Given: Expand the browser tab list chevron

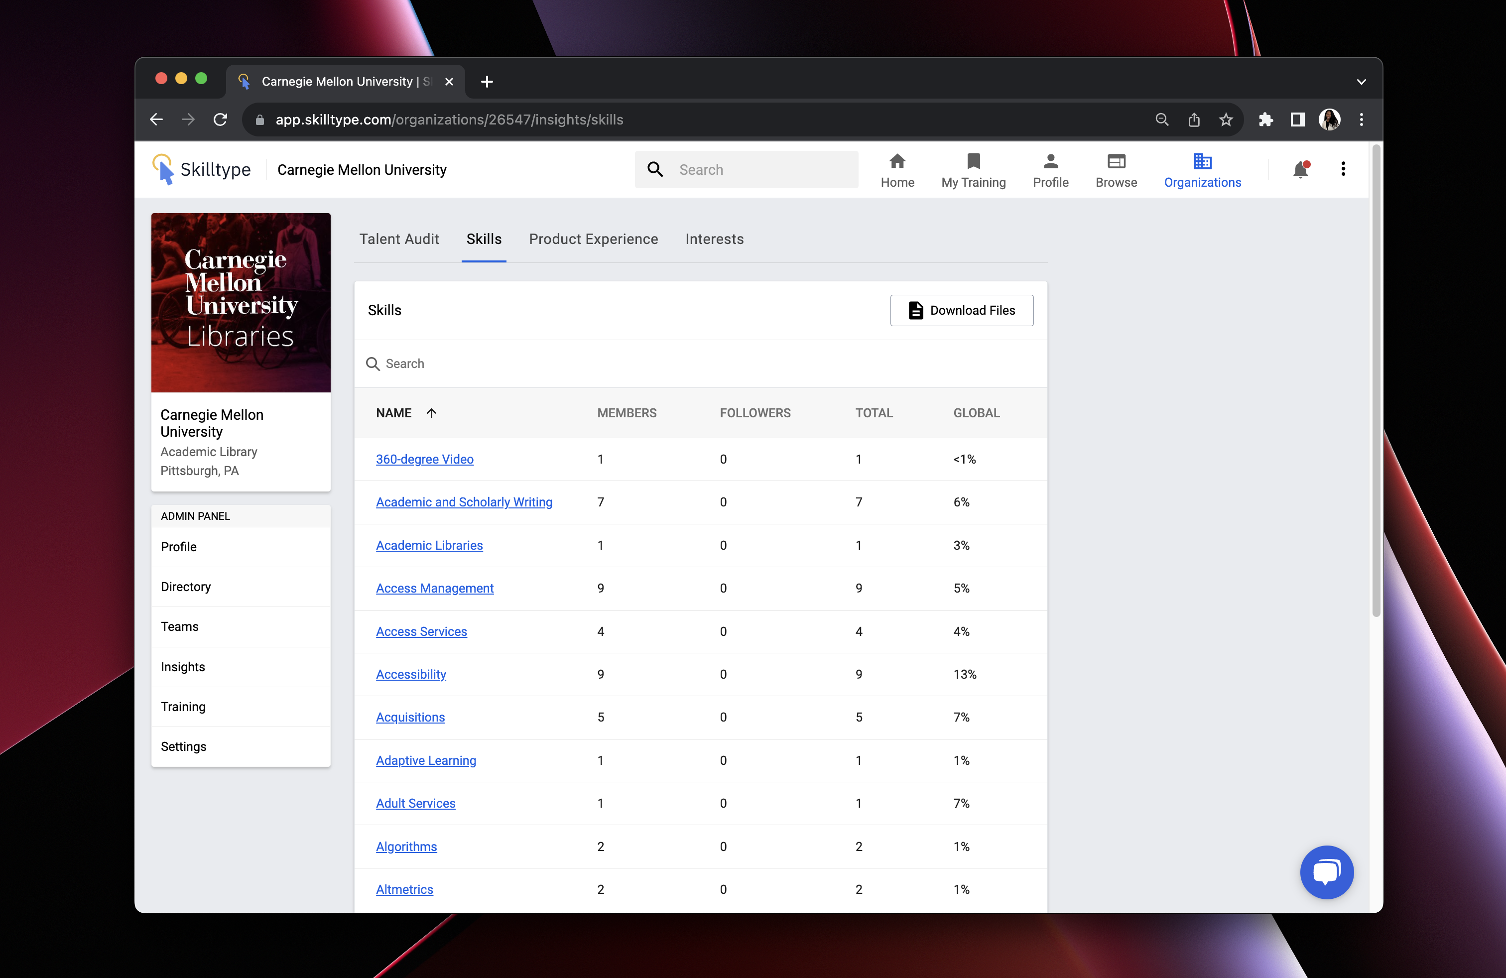Looking at the screenshot, I should point(1361,82).
